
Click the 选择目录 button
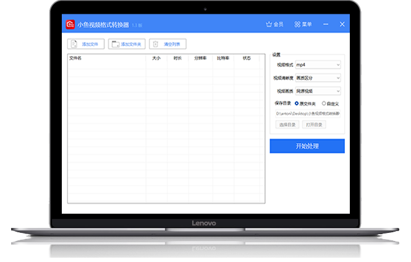pos(287,124)
